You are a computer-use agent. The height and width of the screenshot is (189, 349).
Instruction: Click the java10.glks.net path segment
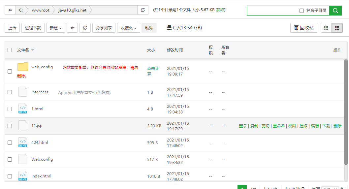click(72, 10)
